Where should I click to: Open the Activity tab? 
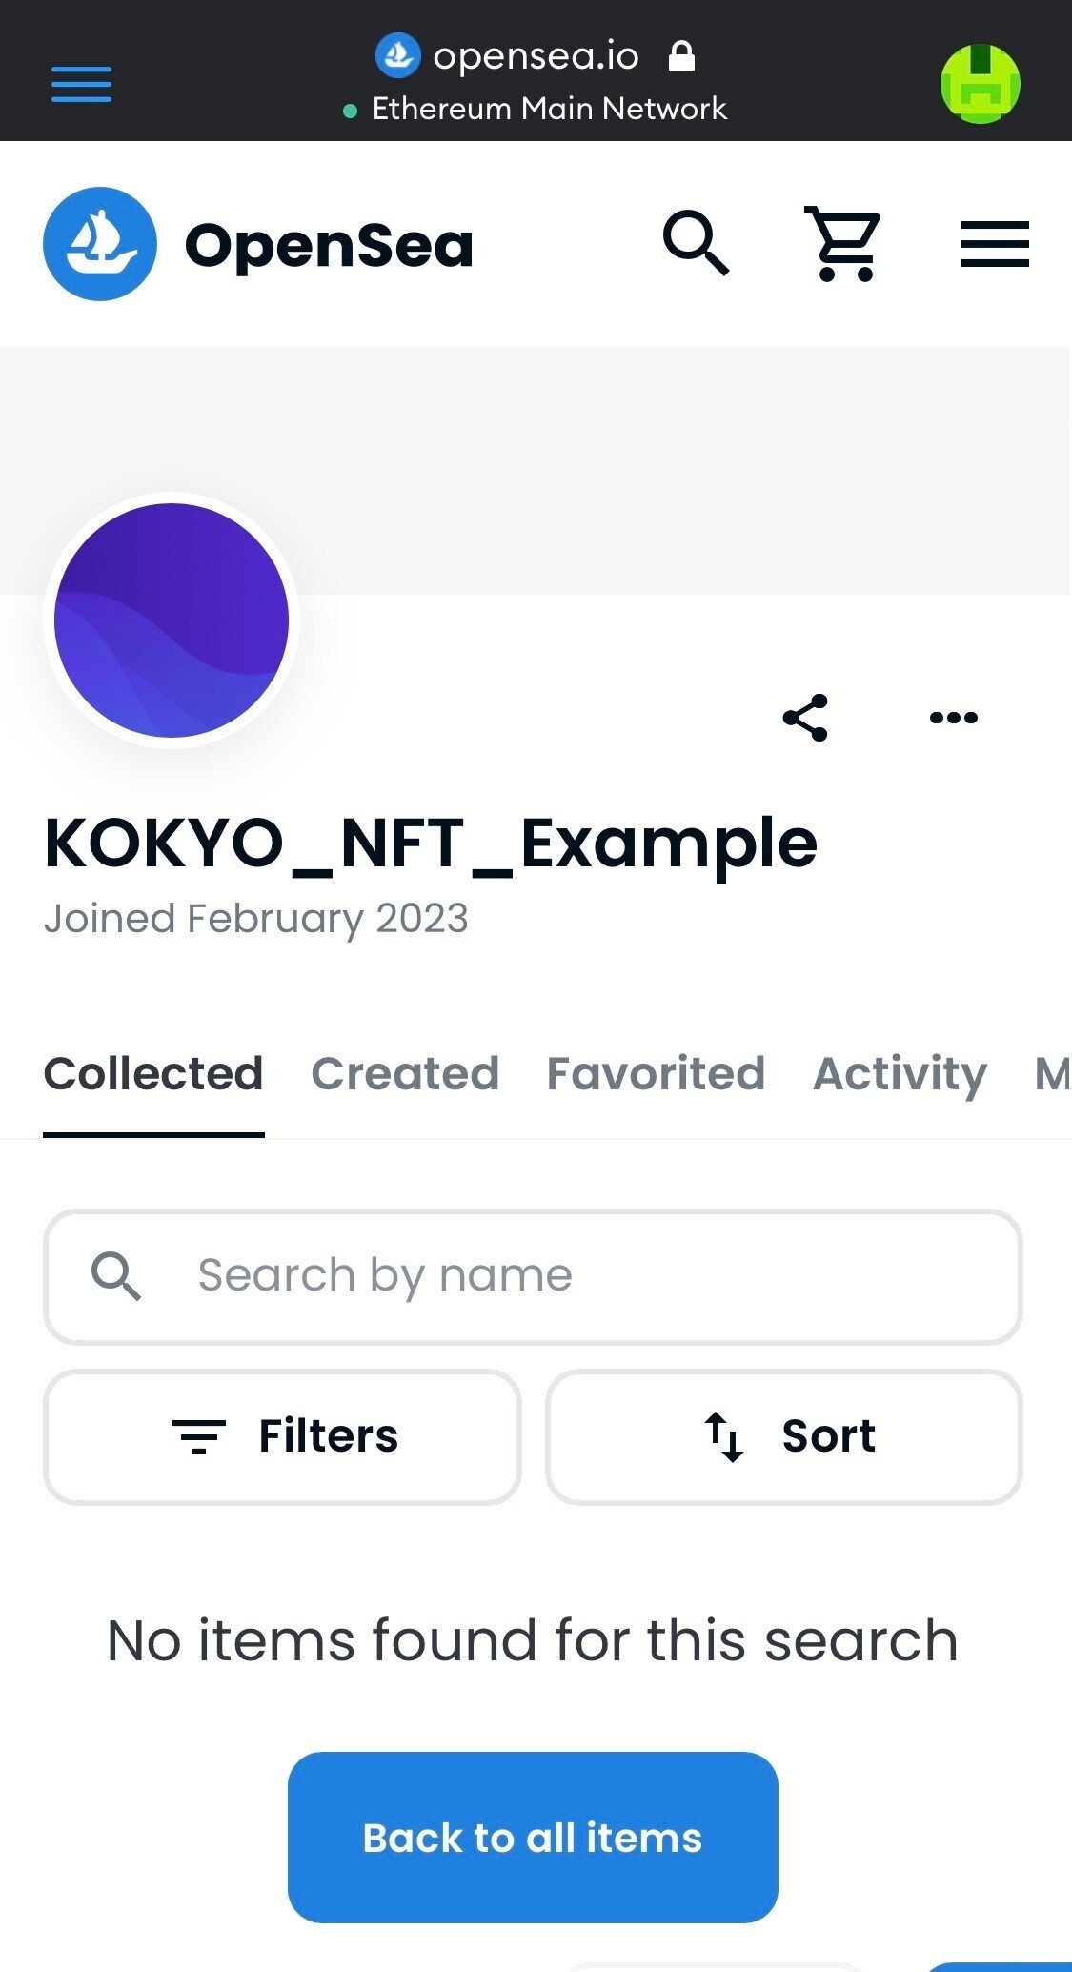click(x=900, y=1074)
